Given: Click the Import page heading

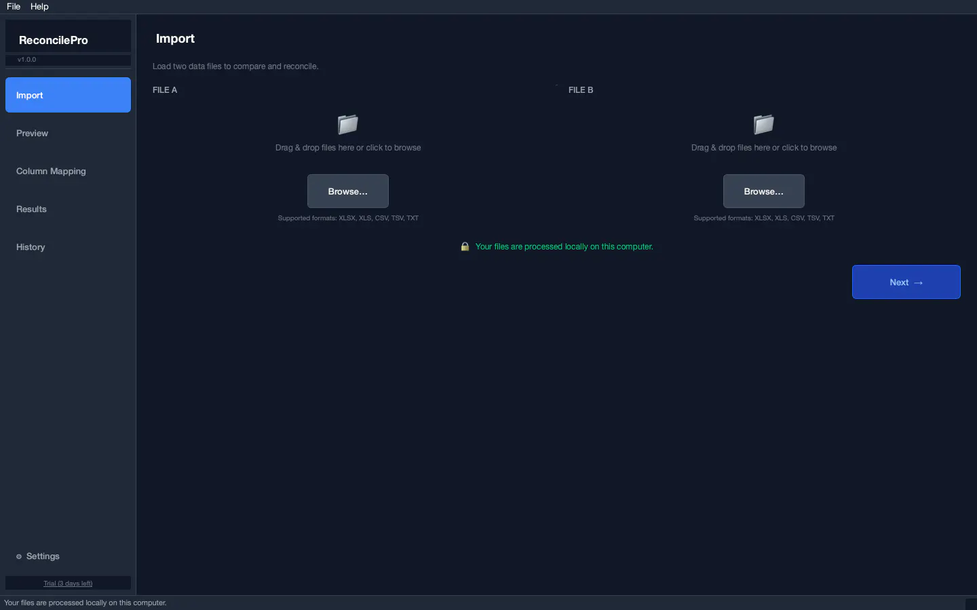Looking at the screenshot, I should (x=175, y=39).
